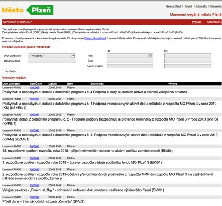Open resolution 19/0089 link

pyautogui.click(x=35, y=88)
